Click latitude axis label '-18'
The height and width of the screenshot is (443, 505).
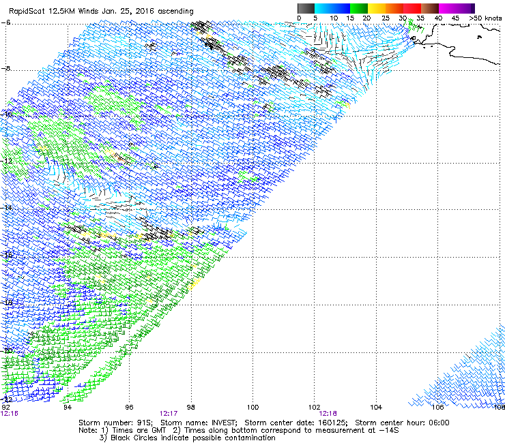(6, 303)
